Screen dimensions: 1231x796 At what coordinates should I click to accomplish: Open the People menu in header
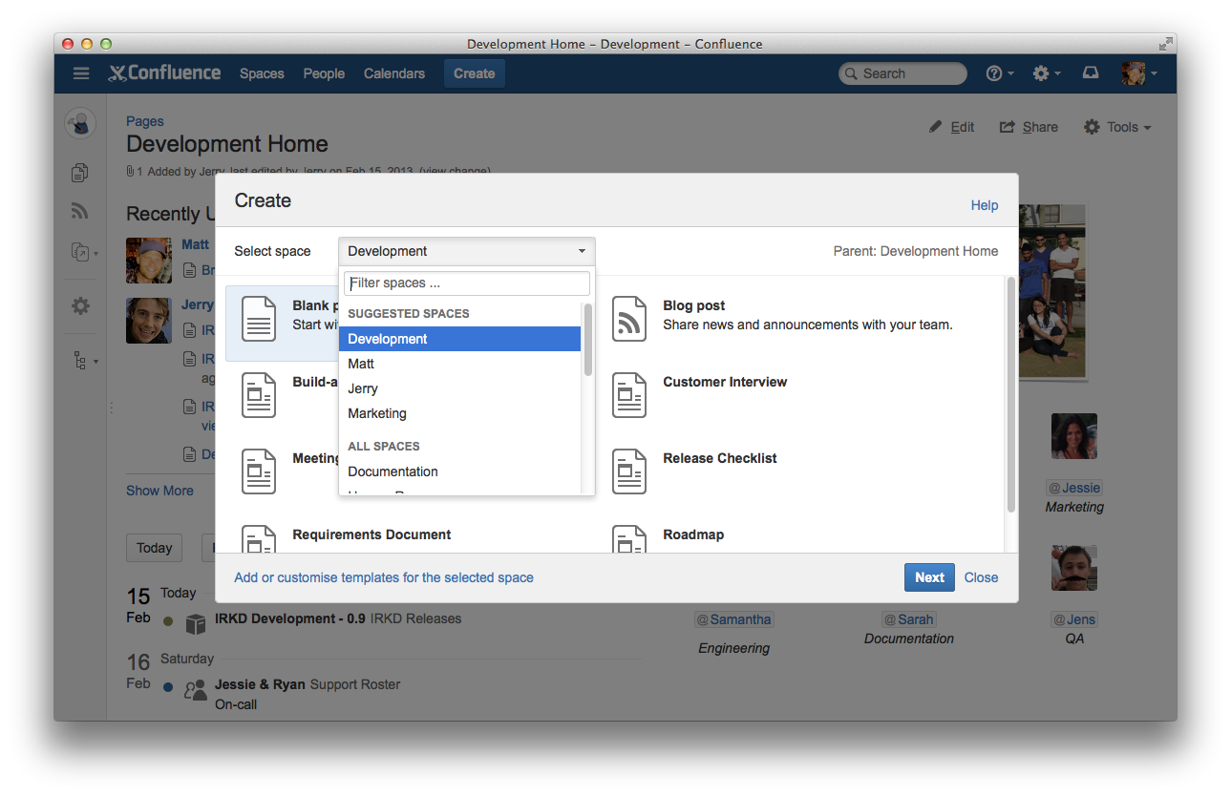tap(324, 73)
